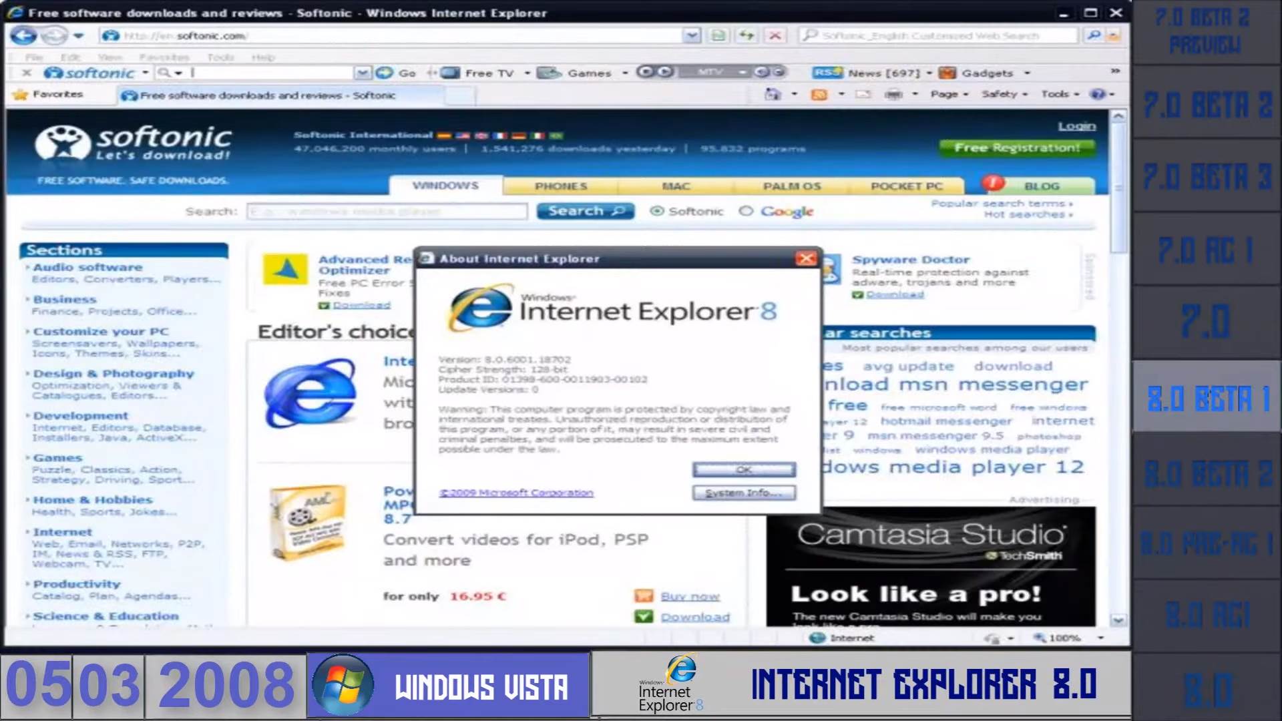1282x721 pixels.
Task: Expand the Page dropdown
Action: click(x=948, y=95)
